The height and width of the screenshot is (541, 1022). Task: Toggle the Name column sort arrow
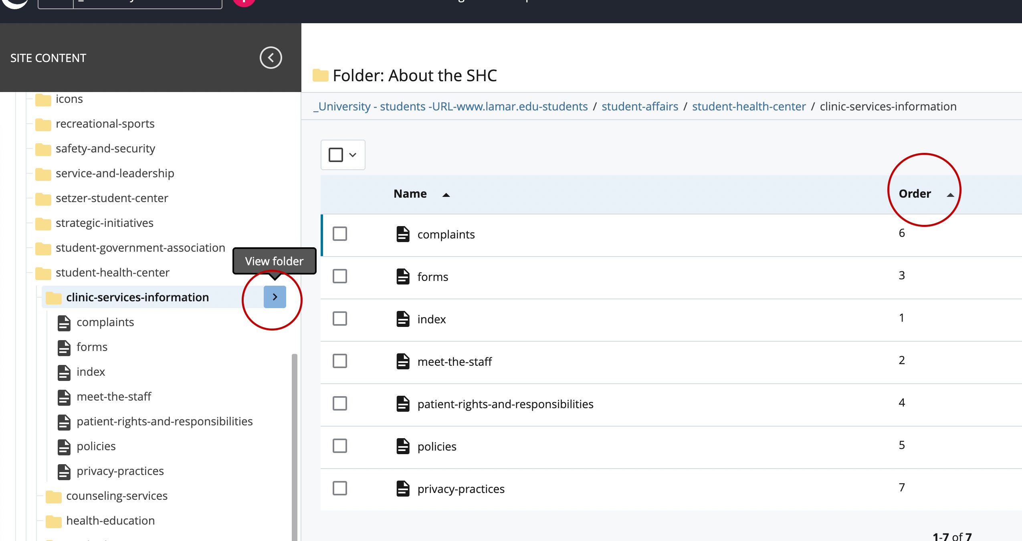click(x=446, y=194)
